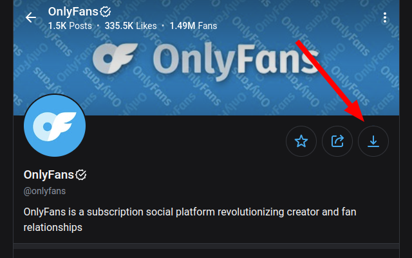
Task: Add profile to favorites with star icon
Action: [x=301, y=141]
